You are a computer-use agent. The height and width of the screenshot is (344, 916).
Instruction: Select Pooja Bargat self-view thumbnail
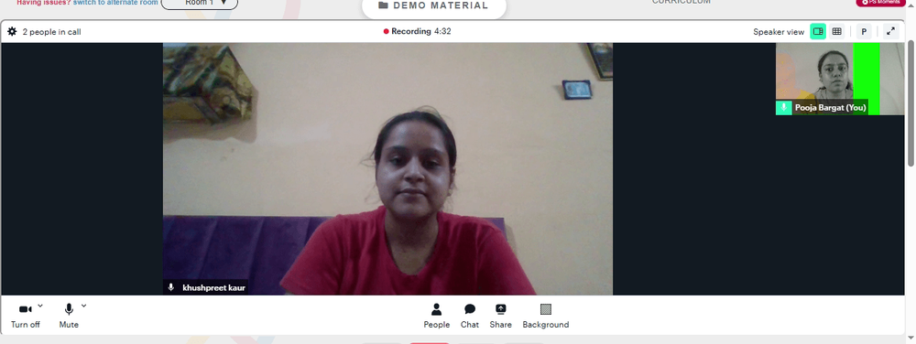point(839,79)
